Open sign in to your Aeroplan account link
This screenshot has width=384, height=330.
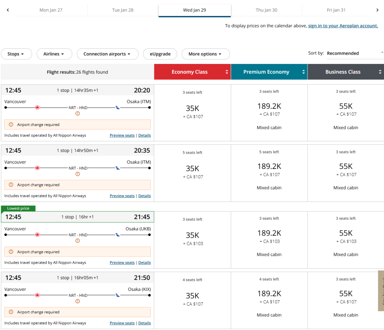(x=343, y=26)
